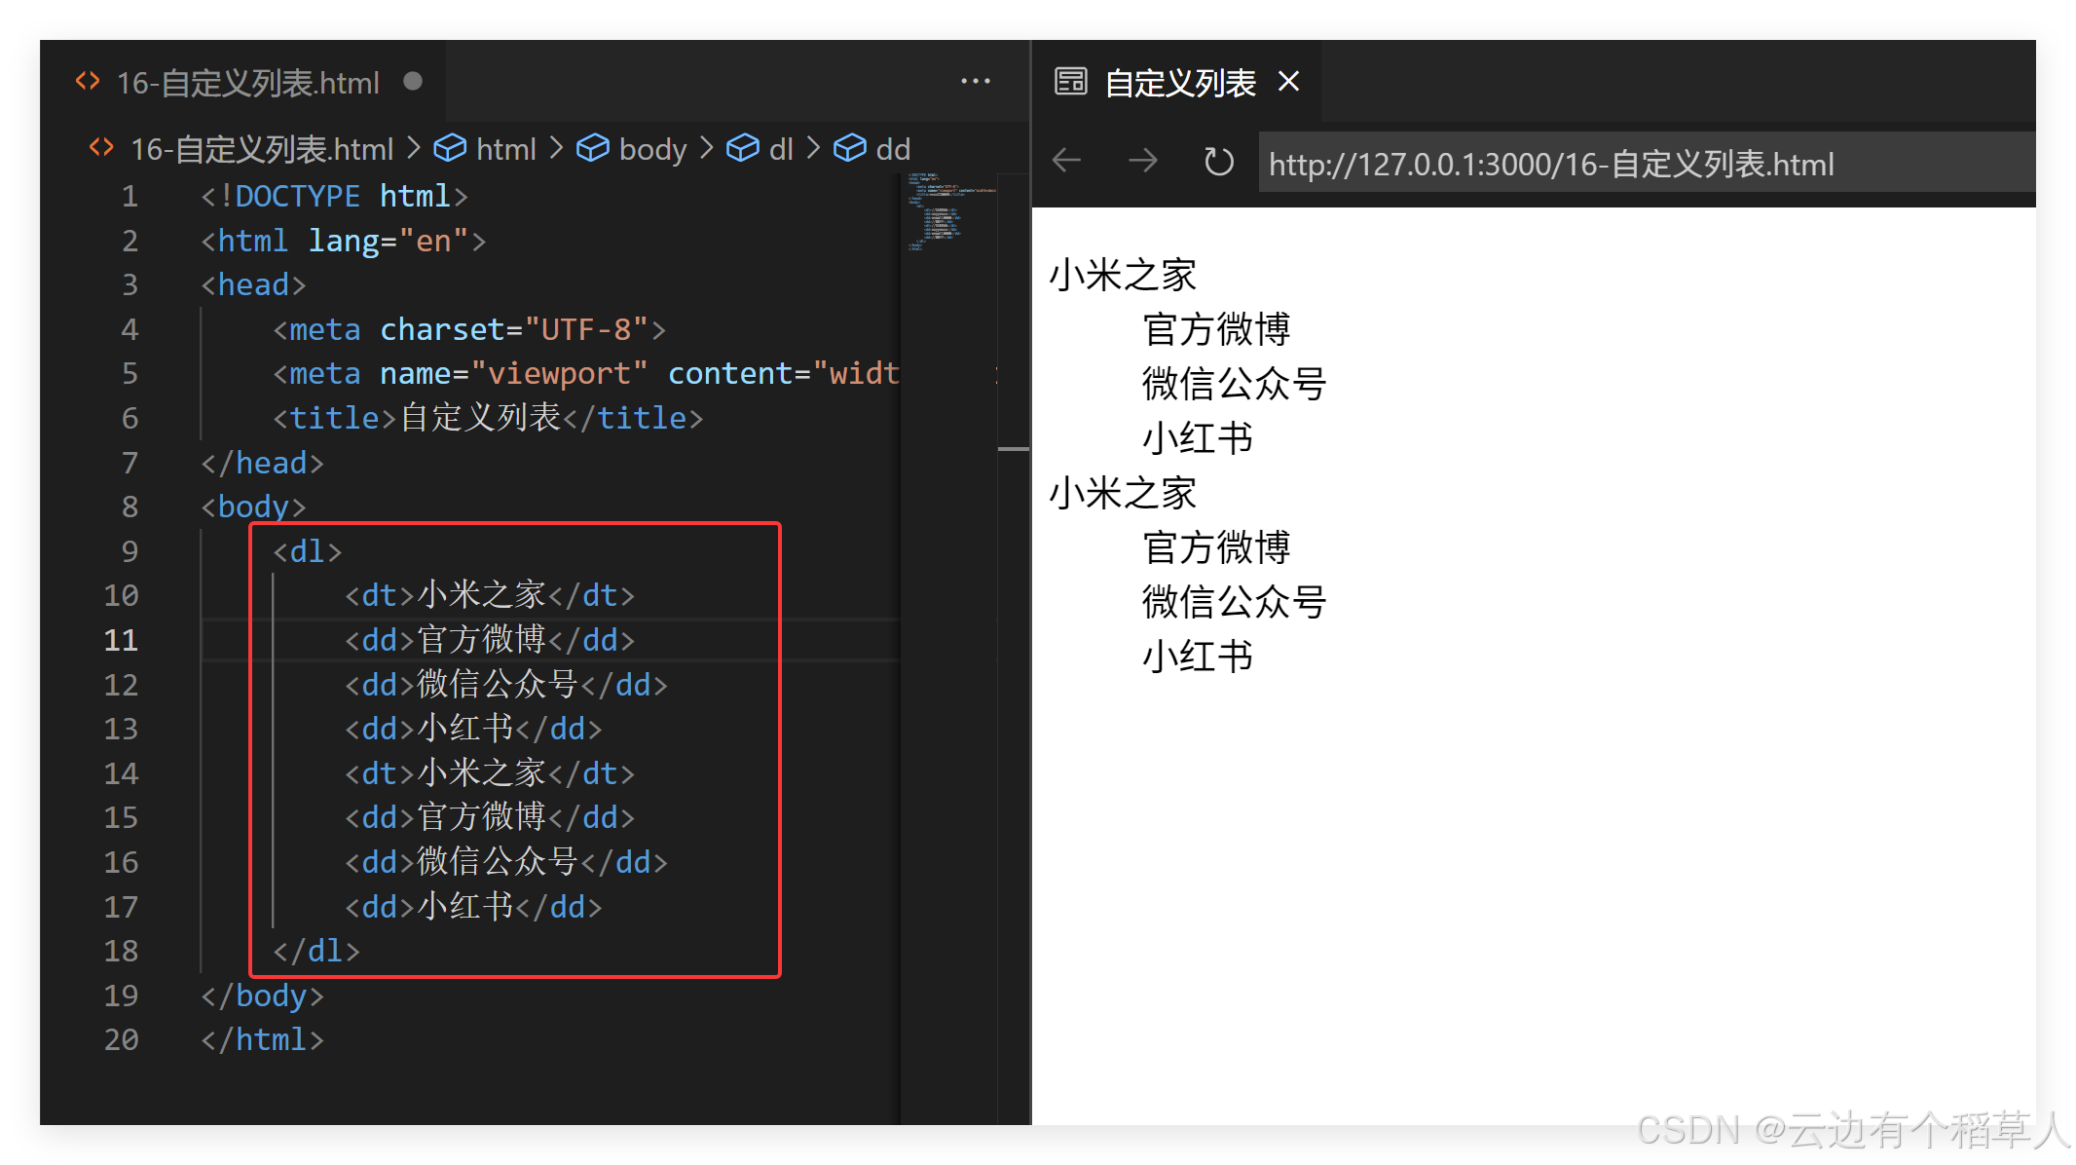Viewport: 2076px width, 1165px height.
Task: Open the html breadcrumb dropdown
Action: pos(506,148)
